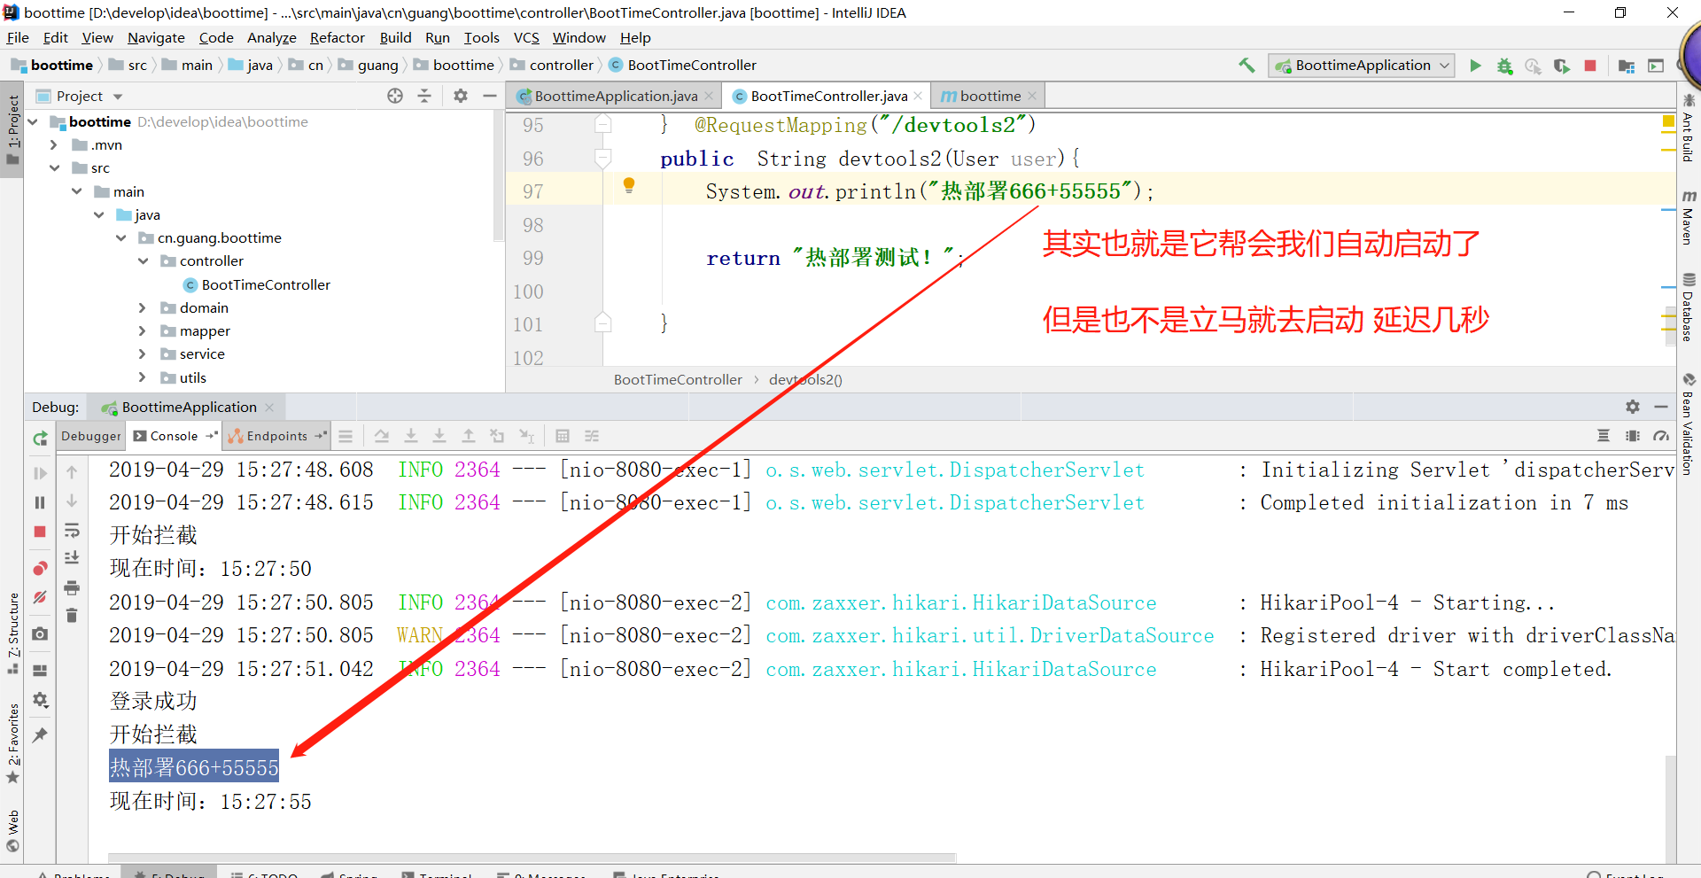Open the Refactor menu

(337, 37)
